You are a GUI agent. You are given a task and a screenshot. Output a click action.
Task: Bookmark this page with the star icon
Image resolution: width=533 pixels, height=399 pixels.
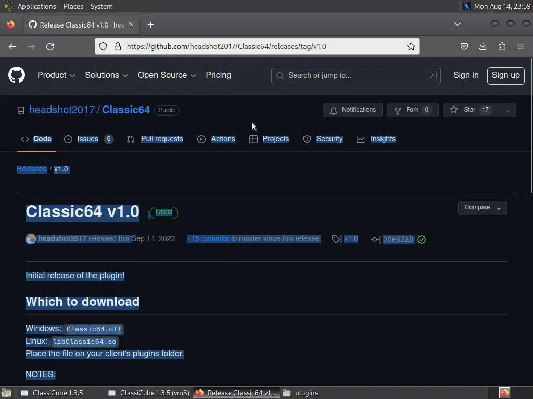pos(411,46)
